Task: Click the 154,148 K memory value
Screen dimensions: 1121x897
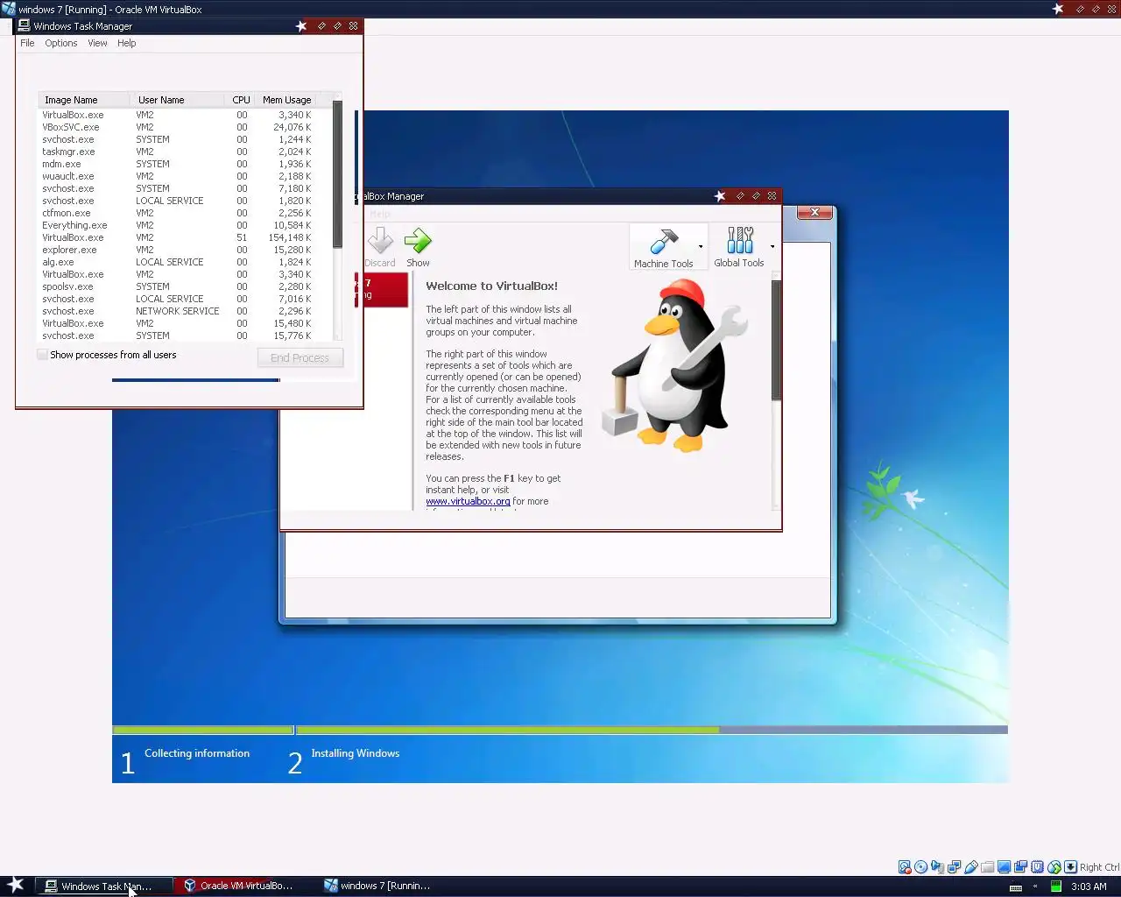Action: [289, 237]
